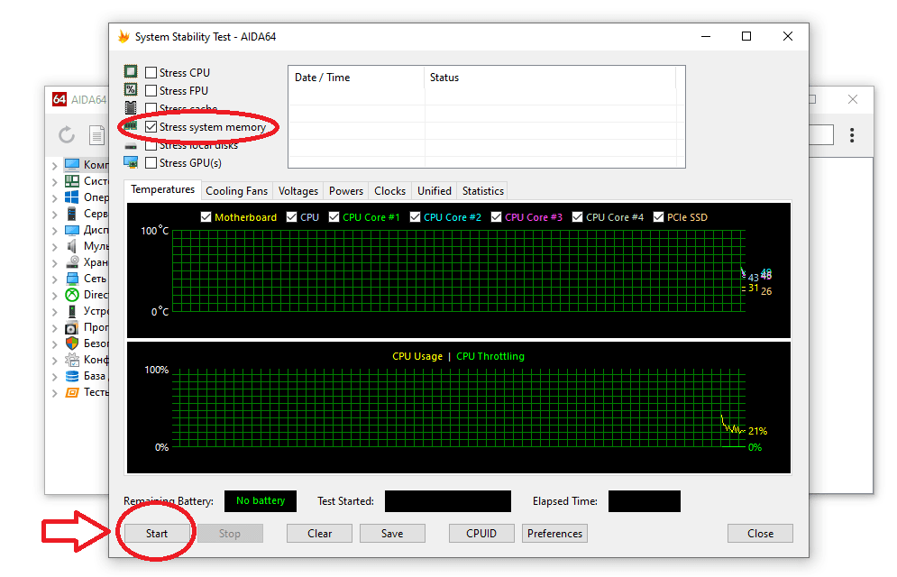Click the Status column header
Viewport: 897px width, 577px height.
(x=550, y=78)
